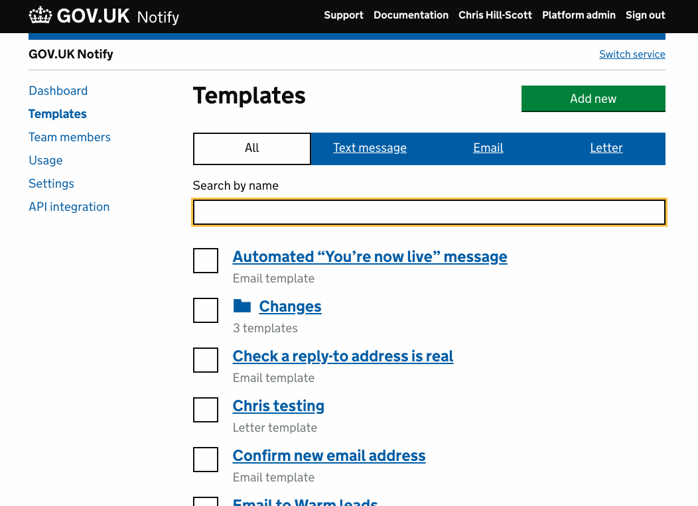Viewport: 698px width, 506px height.
Task: Select the checkbox beside the Changes folder
Action: tap(205, 310)
